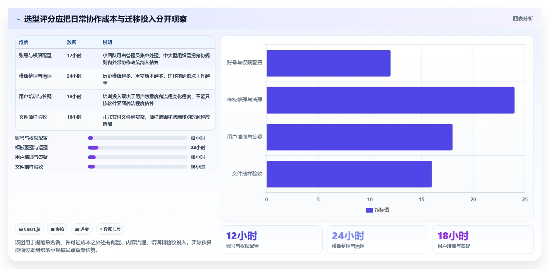Image resolution: width=549 pixels, height=269 pixels.
Task: Click description starting 正式交付文件越复杂
Action: (156, 120)
